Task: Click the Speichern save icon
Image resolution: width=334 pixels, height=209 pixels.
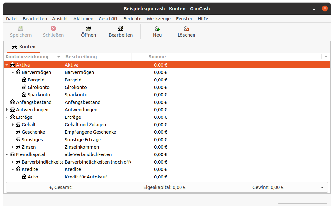Action: click(x=21, y=29)
